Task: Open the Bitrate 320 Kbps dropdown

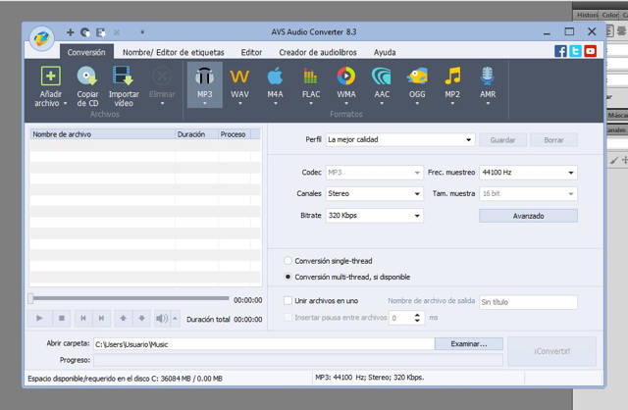Action: pyautogui.click(x=374, y=216)
